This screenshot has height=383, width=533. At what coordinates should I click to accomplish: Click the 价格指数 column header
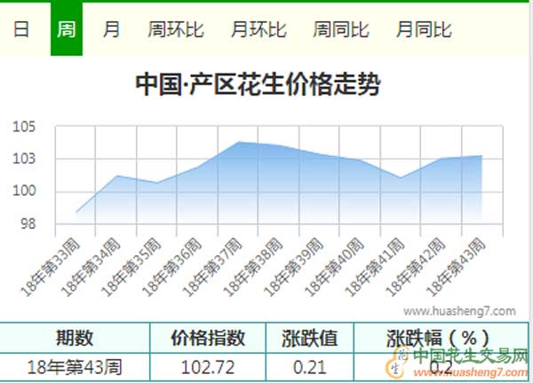click(209, 338)
